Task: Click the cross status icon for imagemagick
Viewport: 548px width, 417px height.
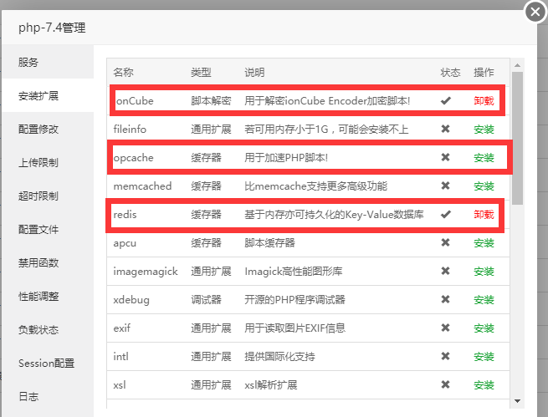Action: 445,271
